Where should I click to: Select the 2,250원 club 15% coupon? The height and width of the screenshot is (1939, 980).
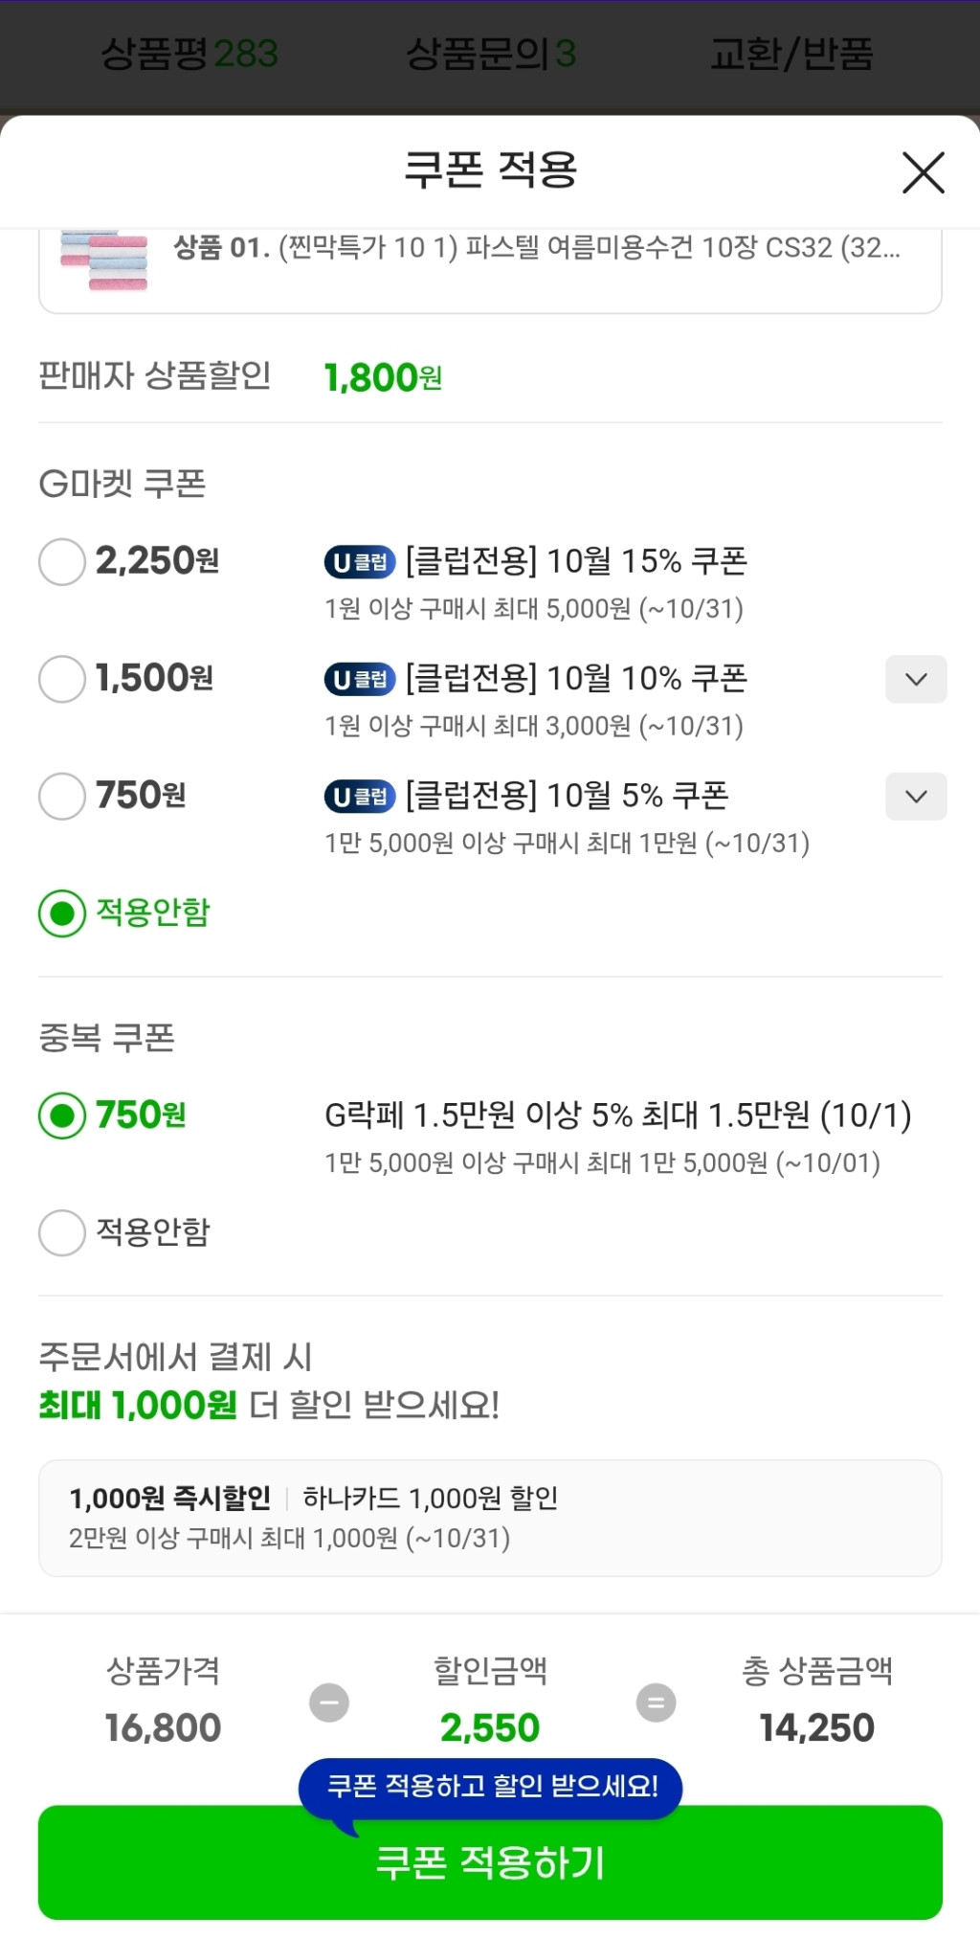62,561
